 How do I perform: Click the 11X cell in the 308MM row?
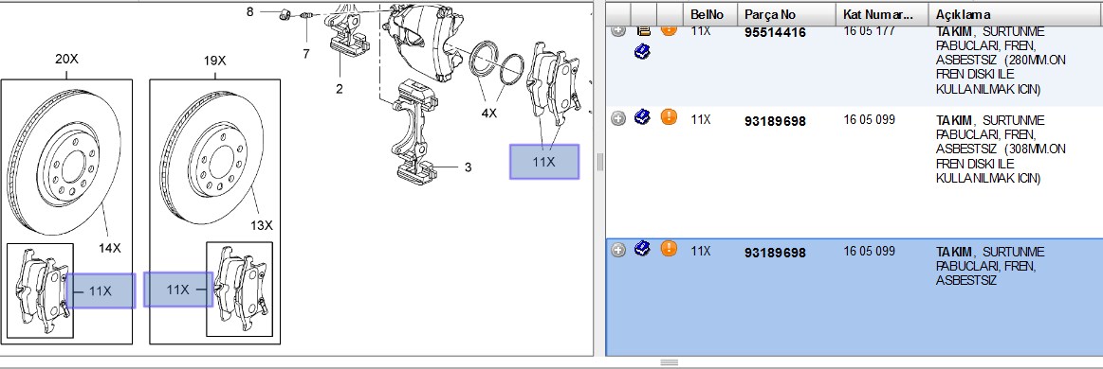tap(701, 119)
